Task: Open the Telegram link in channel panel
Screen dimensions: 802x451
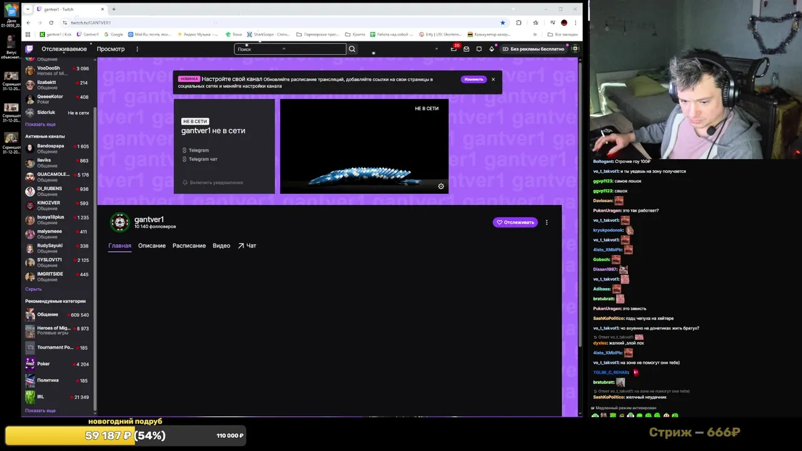Action: pyautogui.click(x=195, y=150)
